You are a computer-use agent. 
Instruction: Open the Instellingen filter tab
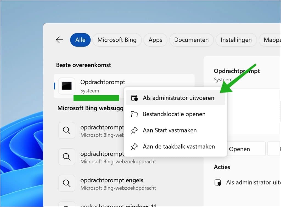236,40
